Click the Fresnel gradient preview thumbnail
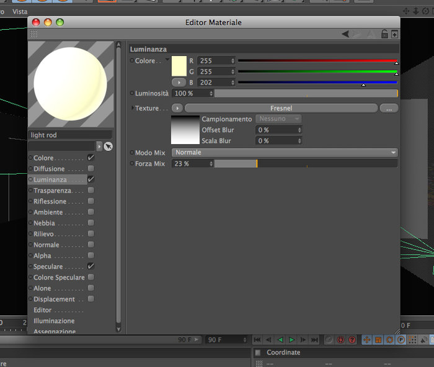 coord(185,130)
